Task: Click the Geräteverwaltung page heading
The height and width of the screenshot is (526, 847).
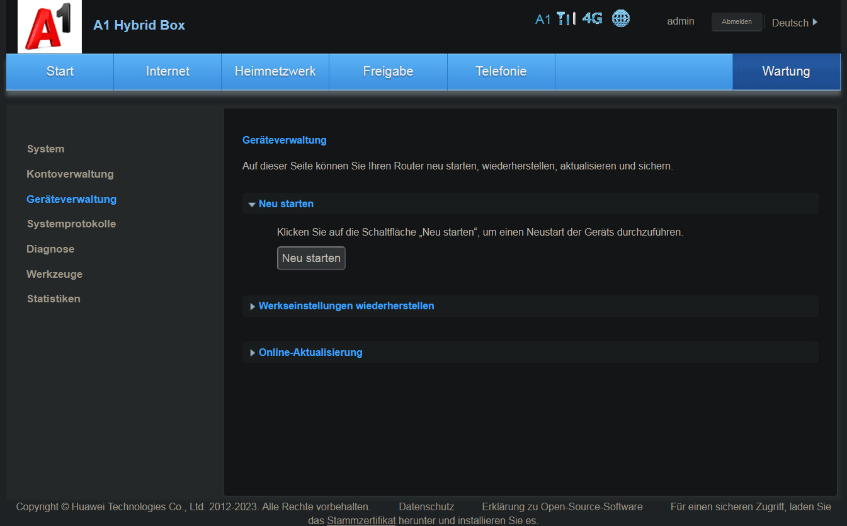Action: pos(285,140)
